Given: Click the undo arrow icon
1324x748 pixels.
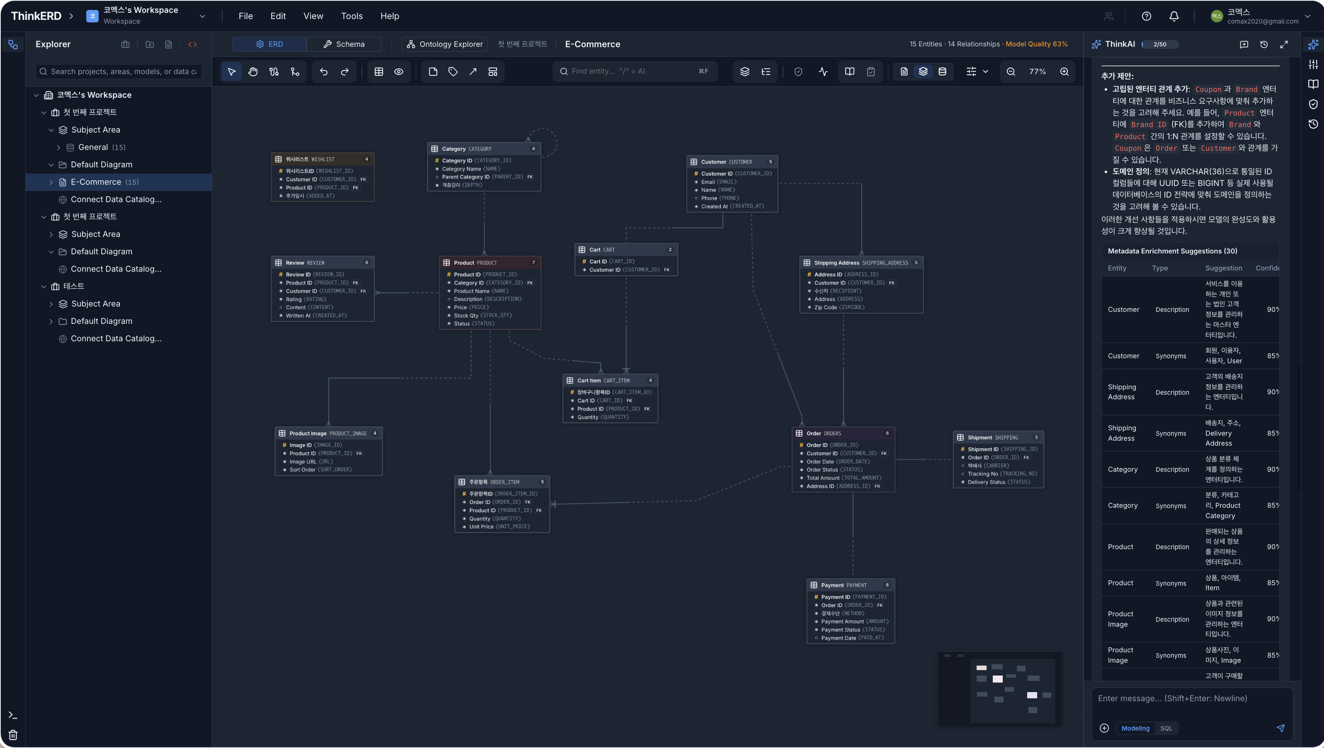Looking at the screenshot, I should click(x=323, y=71).
